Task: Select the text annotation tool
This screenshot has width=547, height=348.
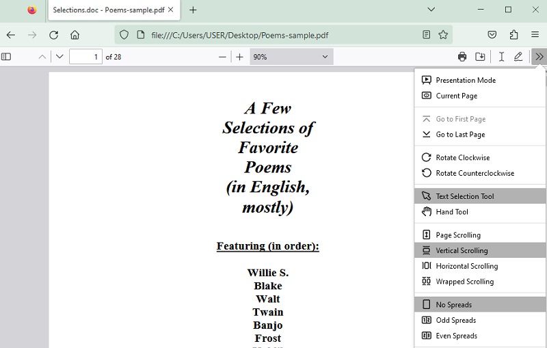Action: pyautogui.click(x=501, y=57)
